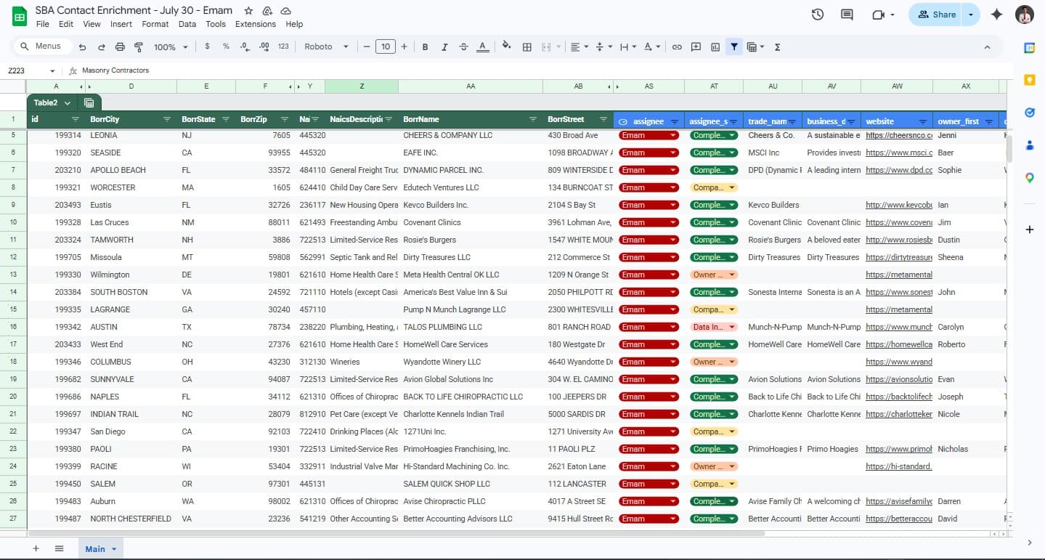Toggle italic formatting

(445, 46)
